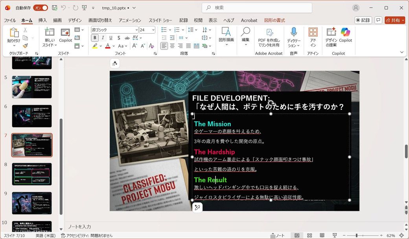409x239 pixels.
Task: Switch to the 挿入 ribbon tab
Action: 42,20
